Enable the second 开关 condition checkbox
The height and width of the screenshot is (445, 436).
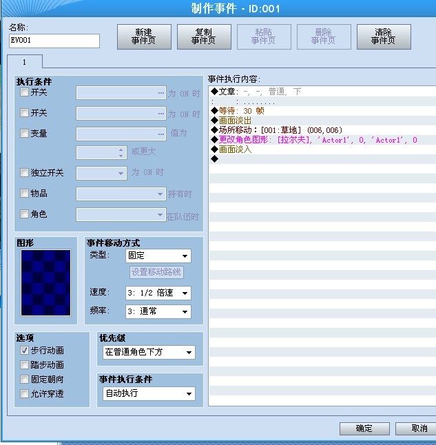24,113
